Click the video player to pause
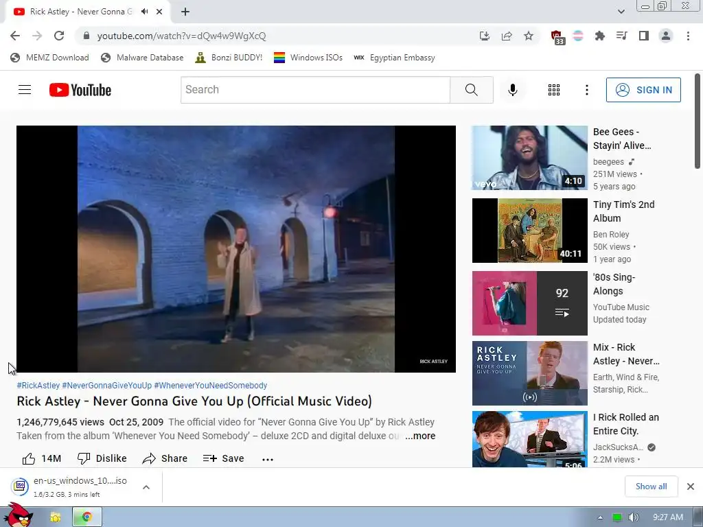 236,248
